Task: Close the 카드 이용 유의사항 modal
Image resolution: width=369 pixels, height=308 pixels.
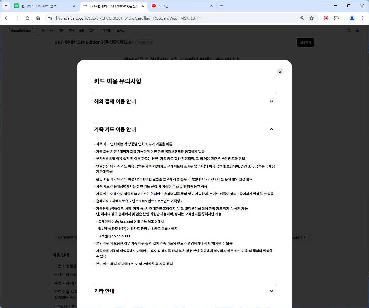Action: pyautogui.click(x=280, y=72)
